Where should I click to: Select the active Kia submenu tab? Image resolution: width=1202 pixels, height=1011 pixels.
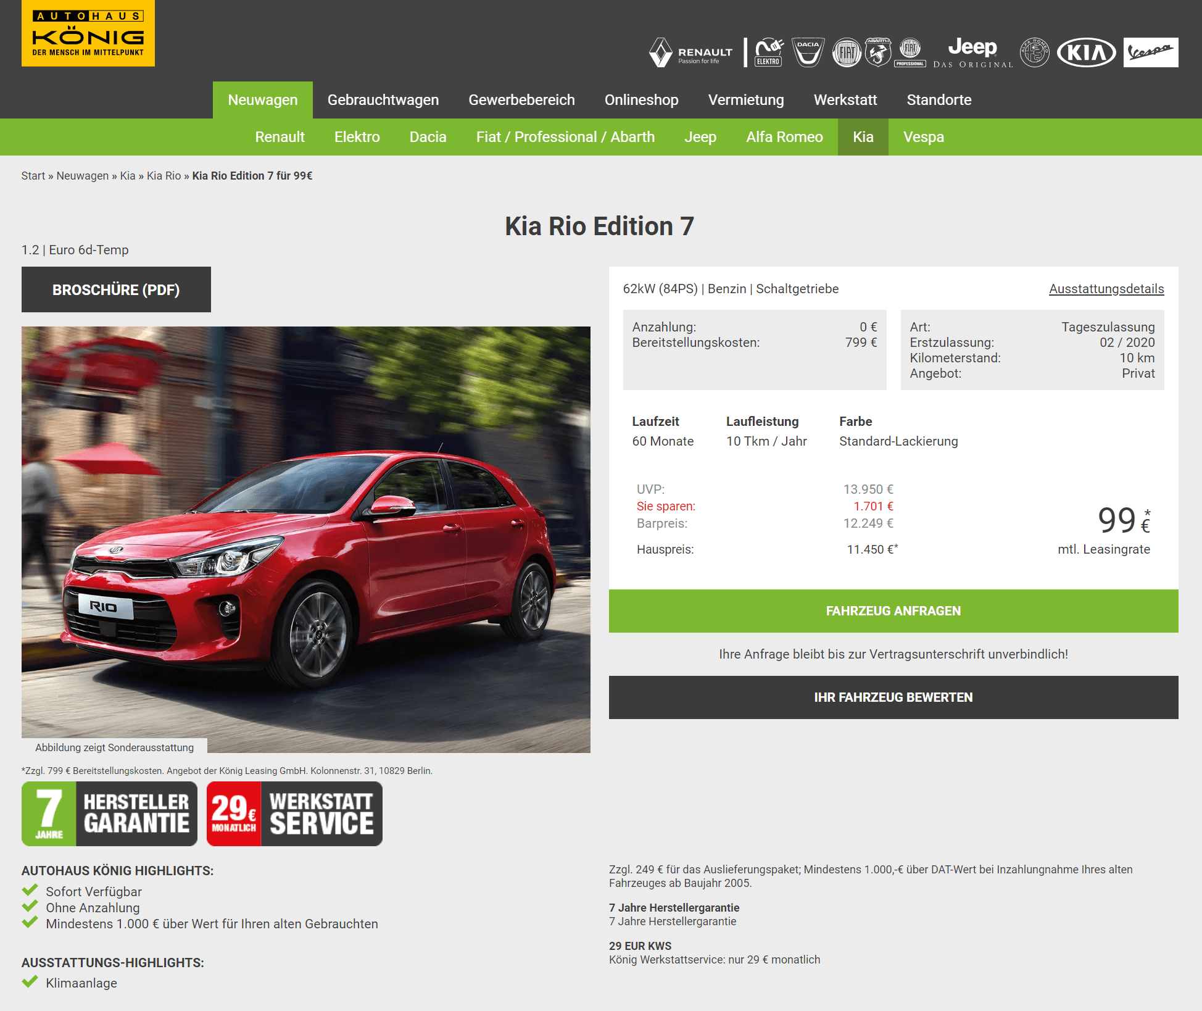click(x=863, y=137)
